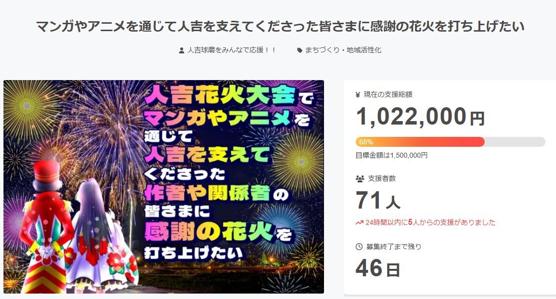The height and width of the screenshot is (299, 556).
Task: Click the clock icon beside 募集終了まで残り
Action: point(359,247)
